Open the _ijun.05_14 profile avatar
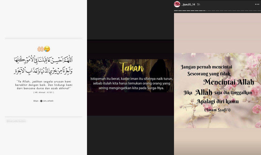This screenshot has height=155, width=261. point(177,4)
